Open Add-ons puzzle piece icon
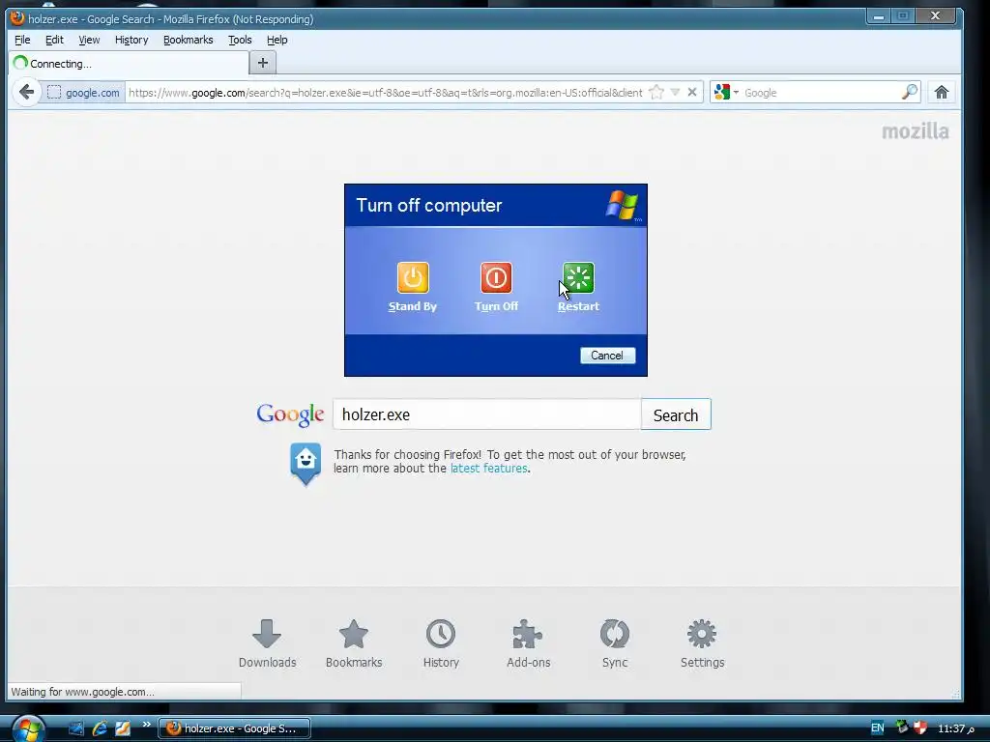Viewport: 990px width, 742px height. (529, 643)
